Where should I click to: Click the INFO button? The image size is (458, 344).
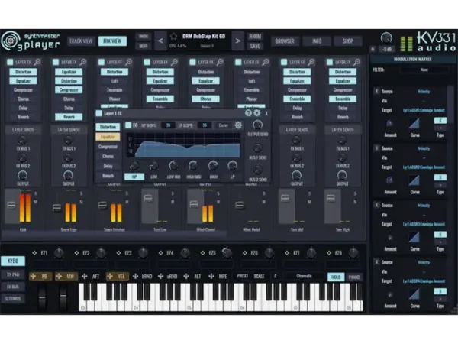(317, 41)
